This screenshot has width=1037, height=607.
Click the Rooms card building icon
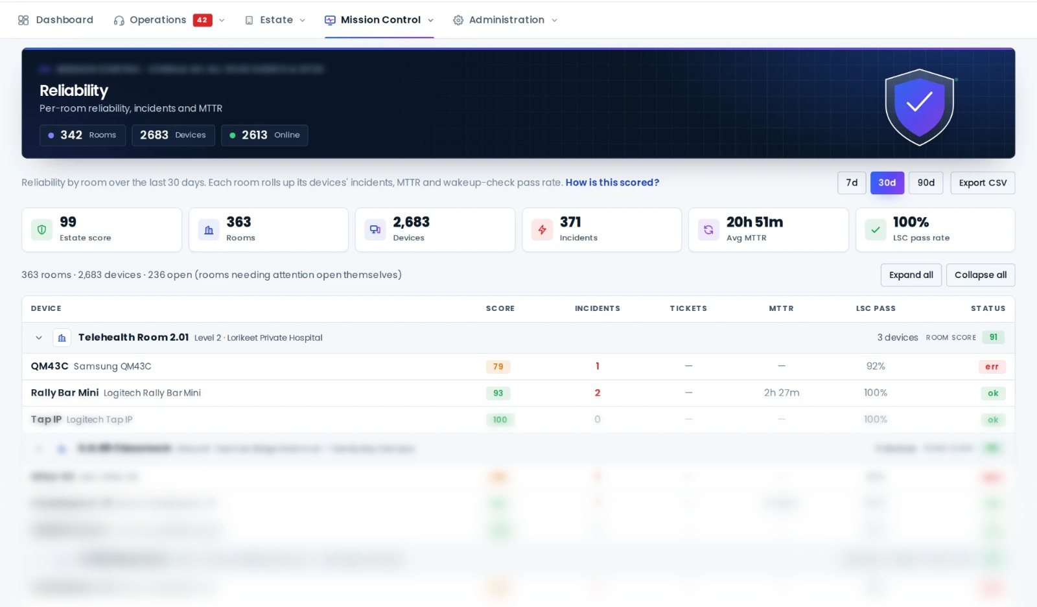[x=209, y=229]
